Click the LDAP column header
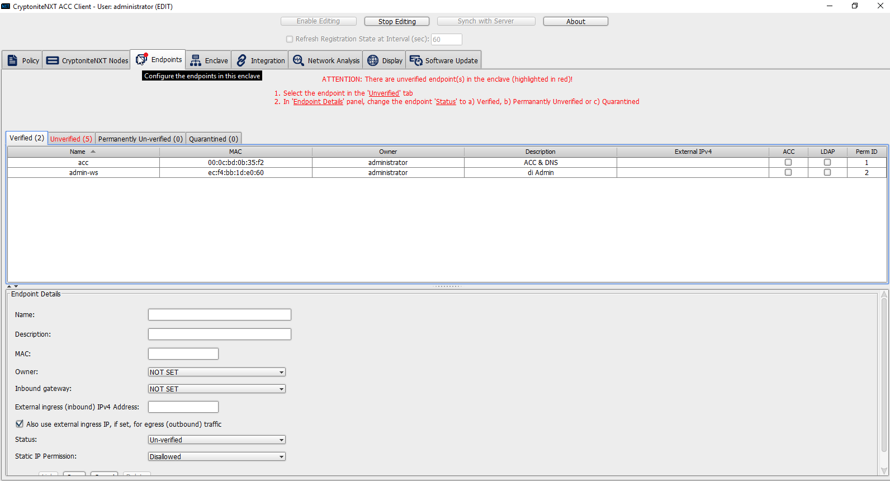 coord(828,152)
